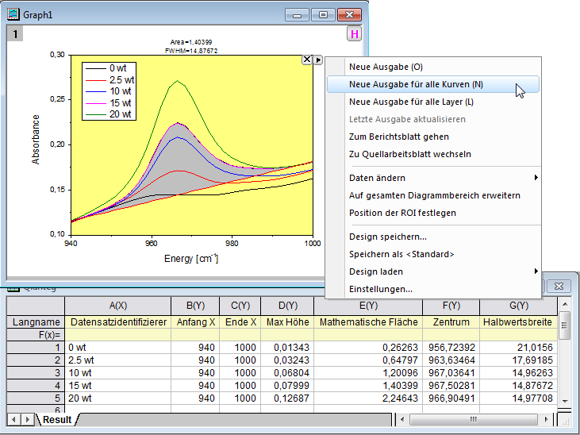Close the worksheet window

click(x=559, y=287)
